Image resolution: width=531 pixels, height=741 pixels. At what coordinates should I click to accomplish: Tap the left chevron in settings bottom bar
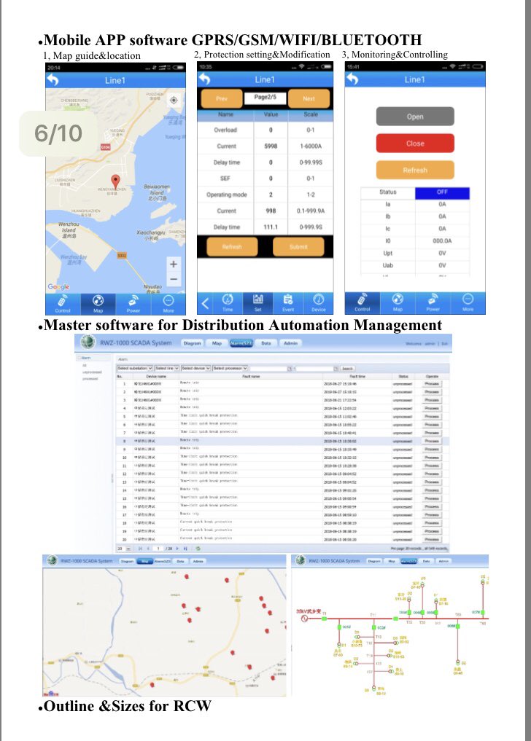coord(205,303)
